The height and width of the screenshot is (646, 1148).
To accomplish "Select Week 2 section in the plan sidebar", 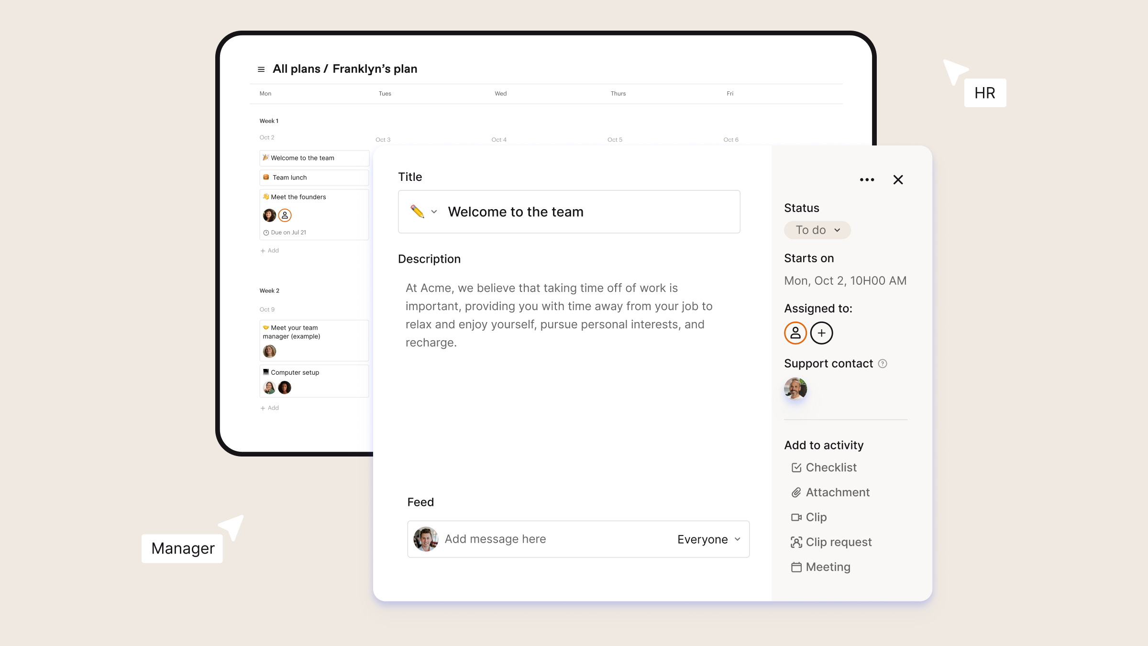I will (269, 290).
